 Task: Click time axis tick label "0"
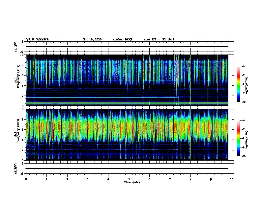pyautogui.click(x=26, y=179)
